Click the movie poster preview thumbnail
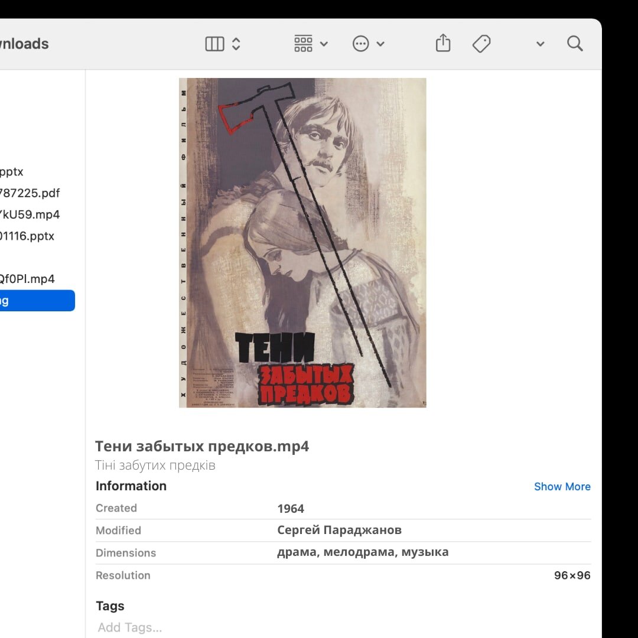 (x=302, y=243)
